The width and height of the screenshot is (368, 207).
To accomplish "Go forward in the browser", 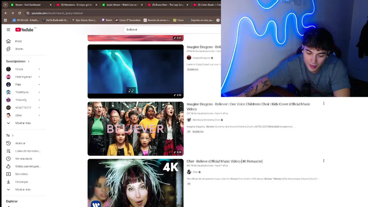I will tap(13, 13).
